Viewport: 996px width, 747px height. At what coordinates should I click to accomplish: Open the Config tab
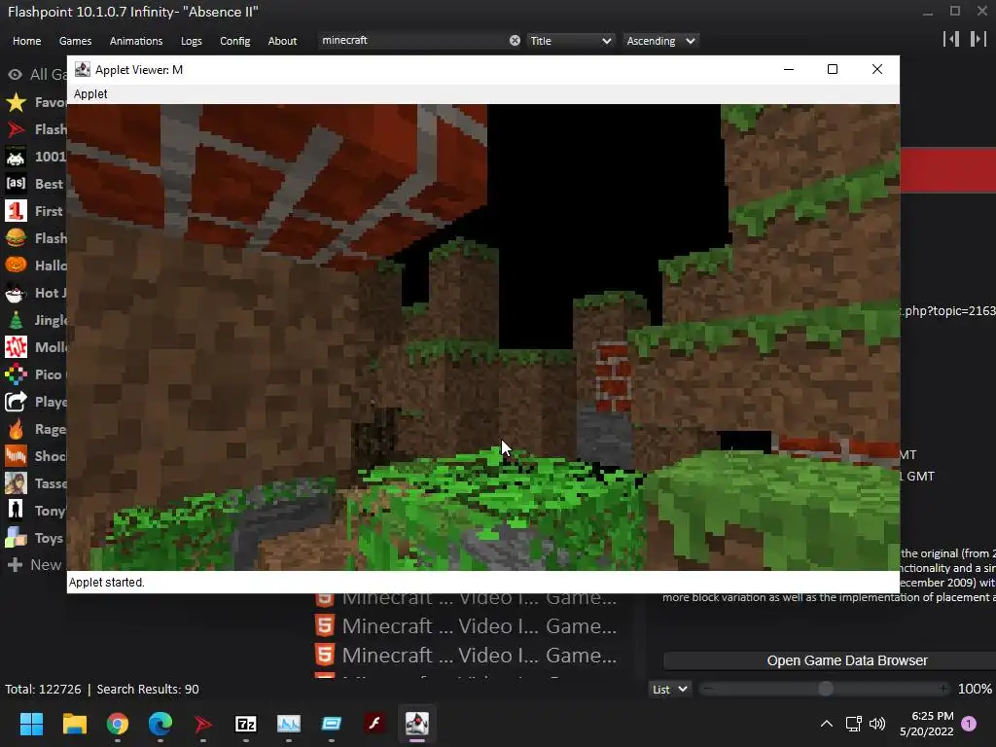coord(235,41)
